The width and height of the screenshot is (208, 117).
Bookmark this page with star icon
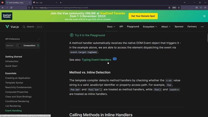pyautogui.click(x=179, y=8)
